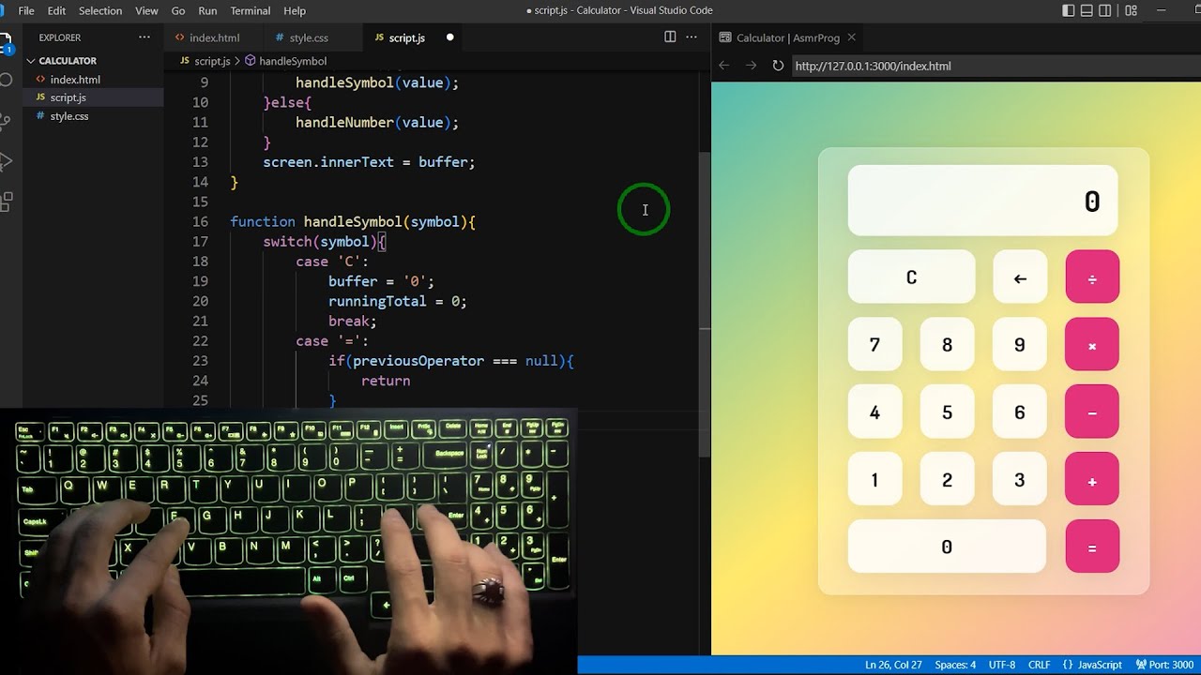Toggle the bottom panel layout icon
Viewport: 1201px width, 675px height.
click(1087, 10)
